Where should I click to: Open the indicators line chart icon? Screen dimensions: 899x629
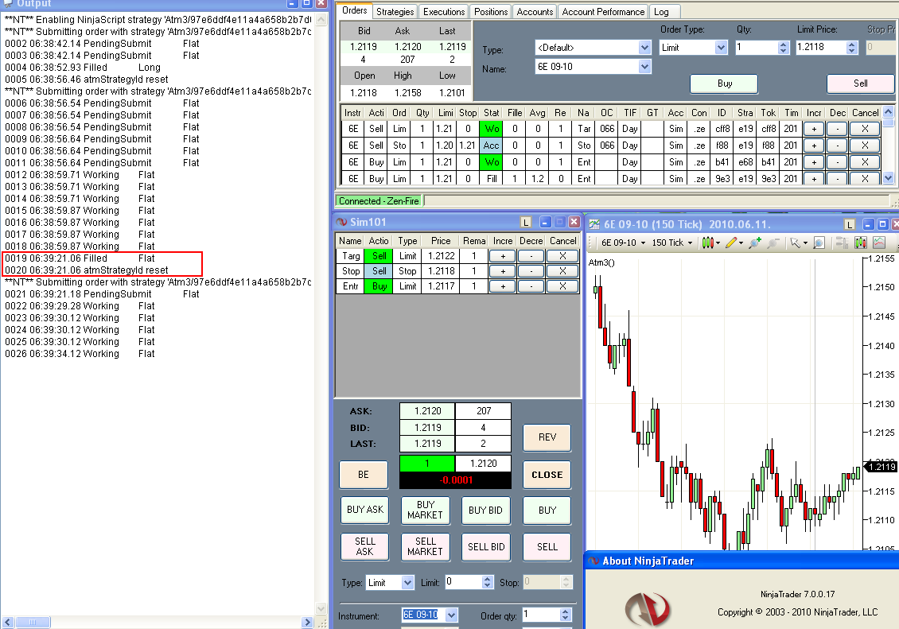tap(879, 243)
